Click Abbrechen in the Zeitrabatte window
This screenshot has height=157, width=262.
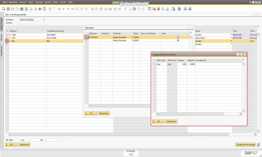tap(104, 113)
